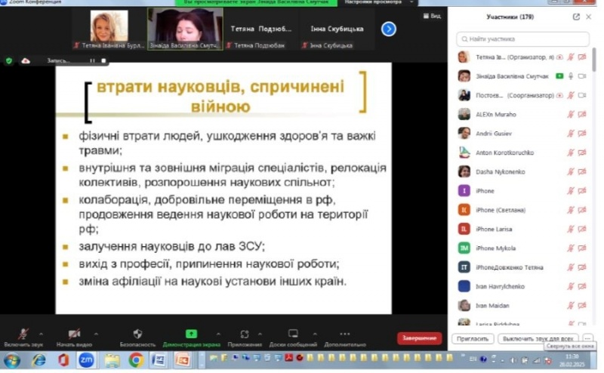Click the recording icon next to Тетяна Organizer
Viewport: 604px width, 373px height.
coord(559,57)
